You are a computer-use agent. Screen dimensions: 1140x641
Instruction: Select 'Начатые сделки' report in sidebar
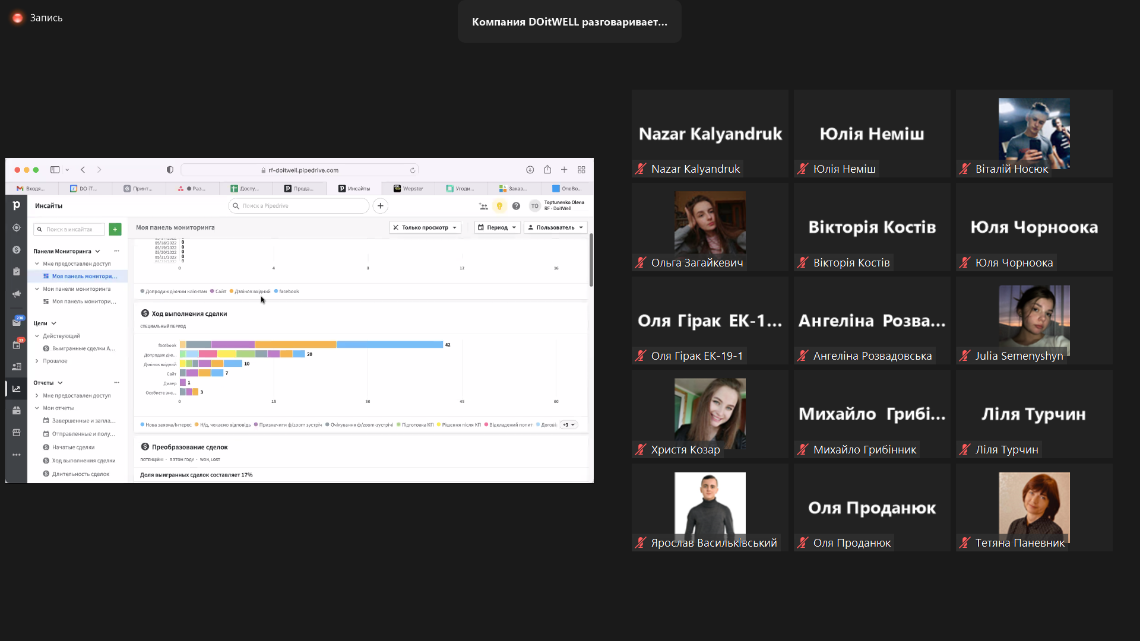tap(73, 448)
